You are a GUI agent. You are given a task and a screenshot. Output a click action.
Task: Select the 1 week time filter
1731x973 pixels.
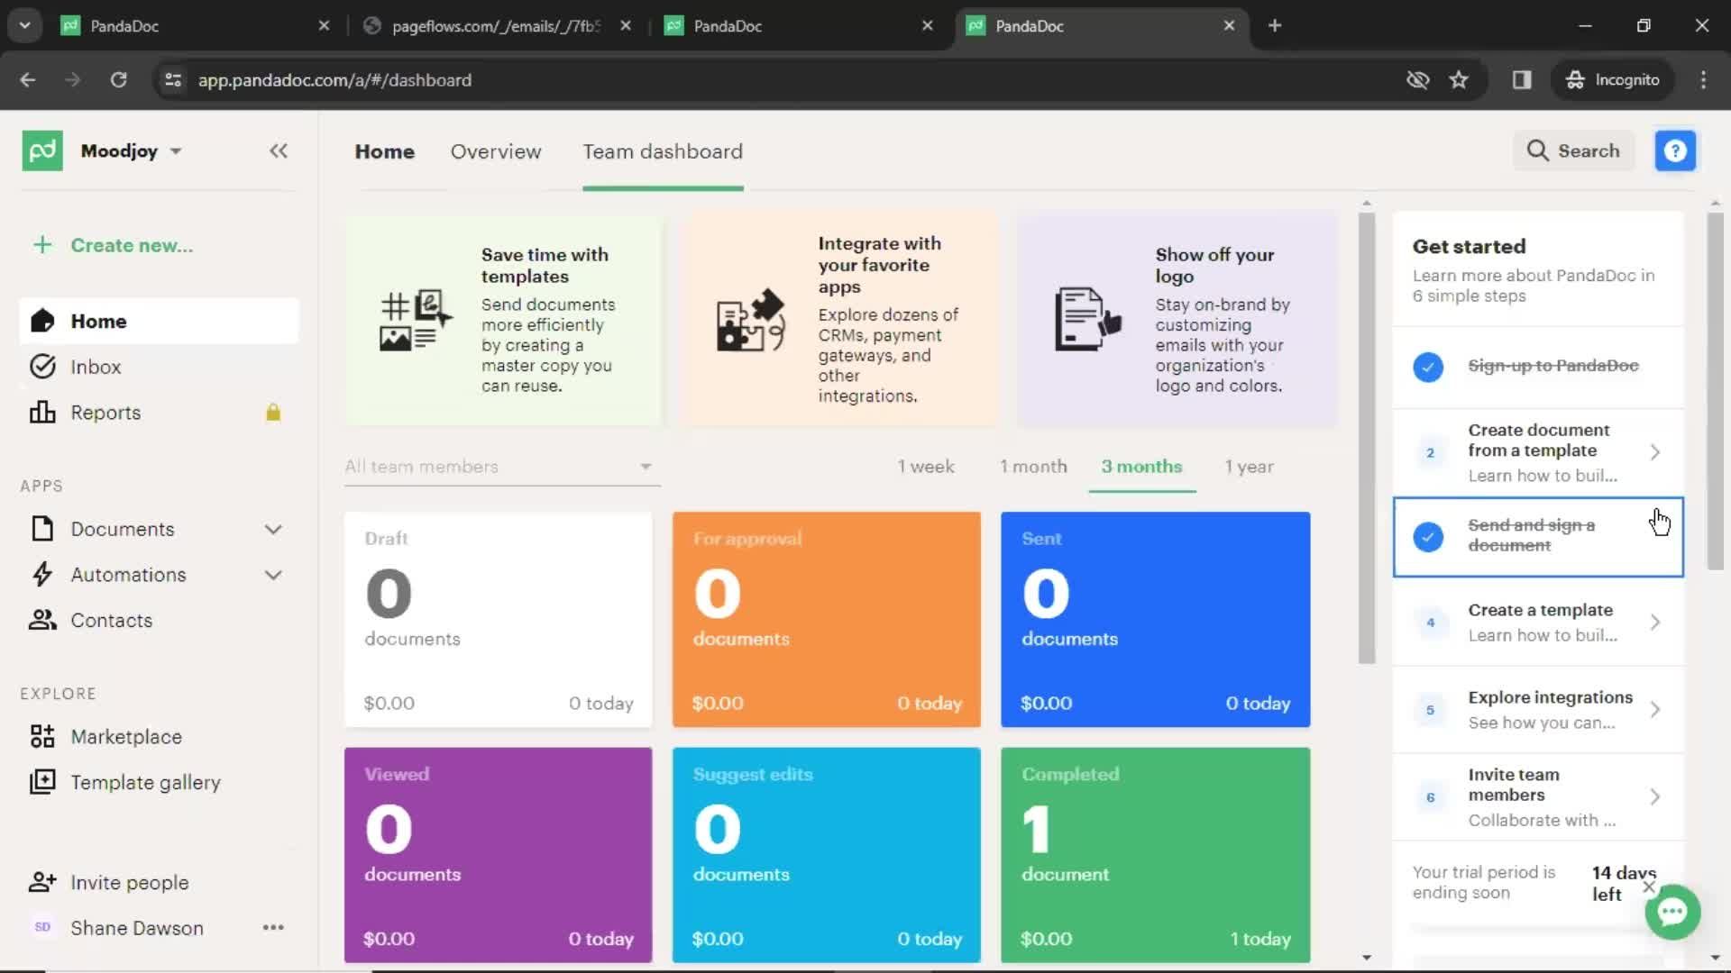click(926, 466)
